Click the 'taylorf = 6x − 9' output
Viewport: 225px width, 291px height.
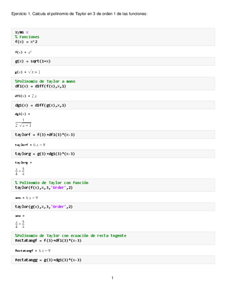31,145
